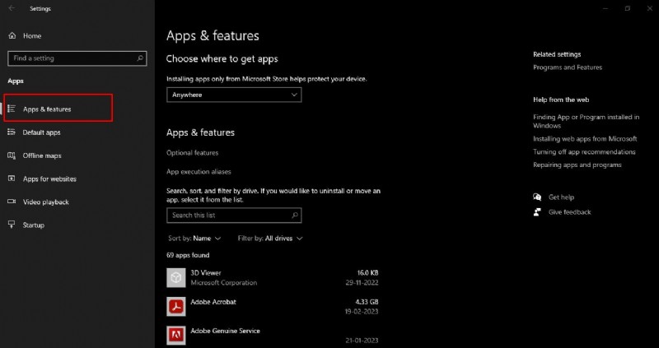Restore down the Settings window
659x348 pixels.
(x=628, y=8)
